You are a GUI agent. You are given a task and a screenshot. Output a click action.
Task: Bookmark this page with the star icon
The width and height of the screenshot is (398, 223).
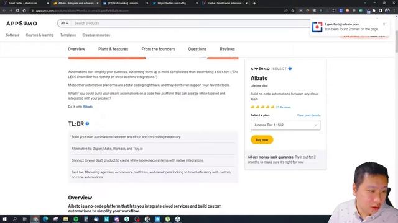tap(293, 11)
